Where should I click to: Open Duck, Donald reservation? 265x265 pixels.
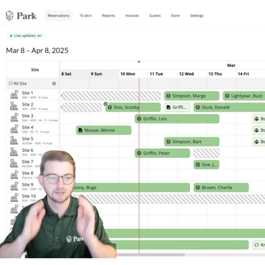pos(229,107)
